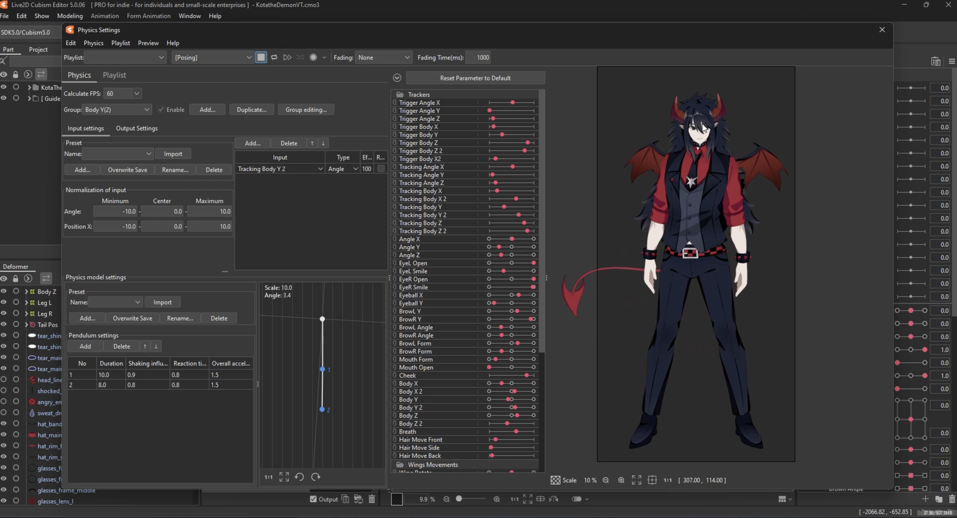Toggle visibility of hat_band item
Screen dimensions: 957x518
coord(4,423)
